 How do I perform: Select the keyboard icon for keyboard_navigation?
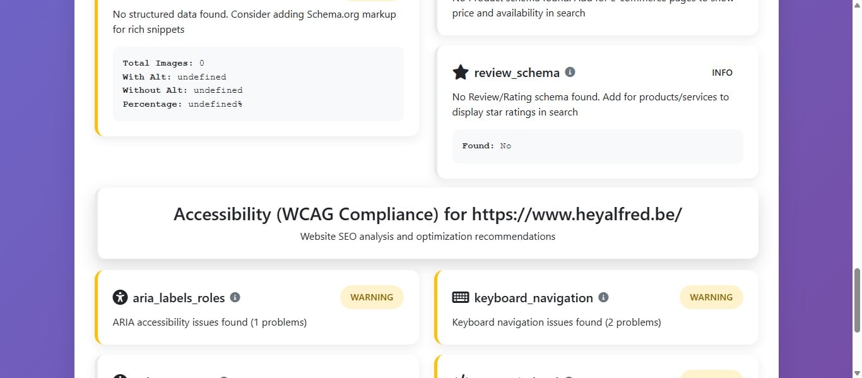460,297
